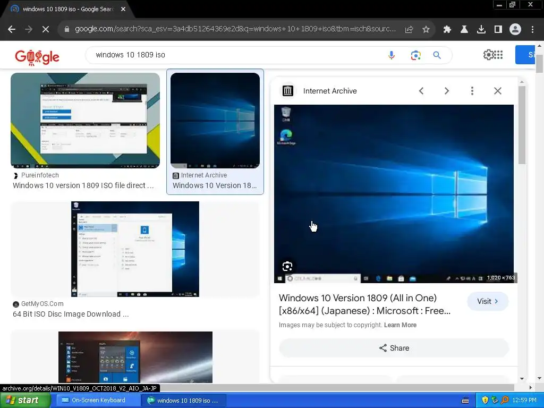The width and height of the screenshot is (544, 408).
Task: Click the Internet Archive favicon in preview
Action: [x=287, y=91]
